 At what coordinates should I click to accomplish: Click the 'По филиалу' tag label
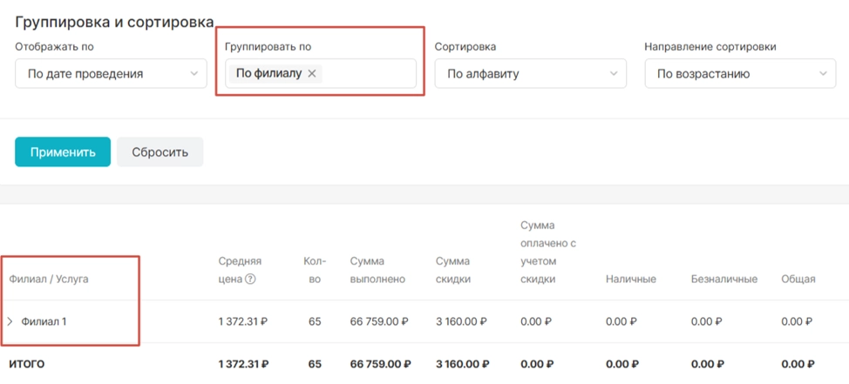pos(269,74)
